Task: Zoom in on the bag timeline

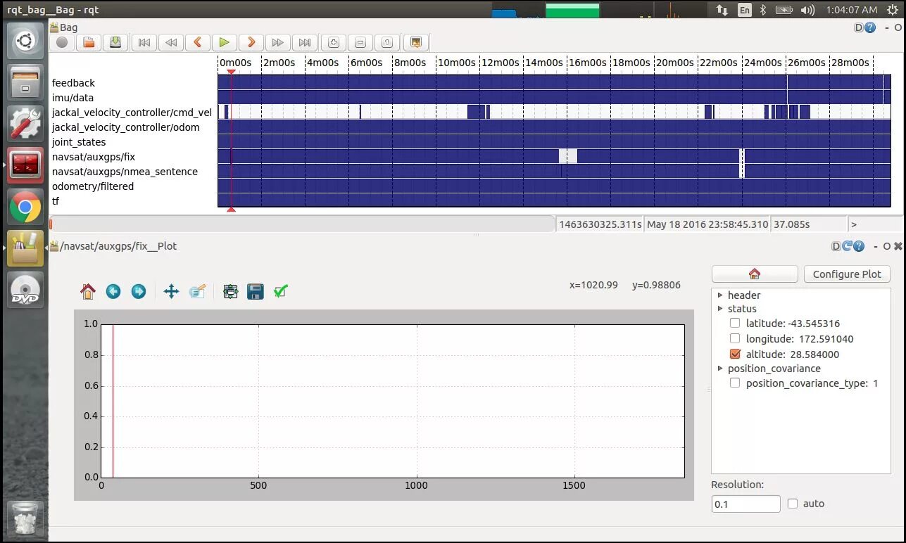Action: [332, 42]
